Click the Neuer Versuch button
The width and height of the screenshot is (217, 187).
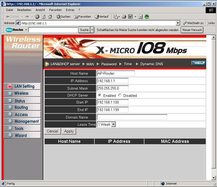192,30
